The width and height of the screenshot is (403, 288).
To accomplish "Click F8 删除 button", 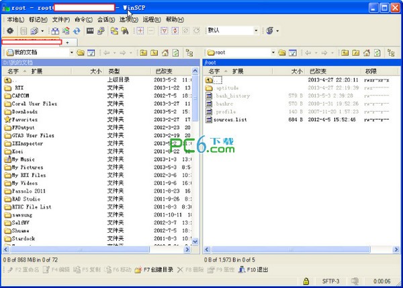I will click(x=191, y=270).
